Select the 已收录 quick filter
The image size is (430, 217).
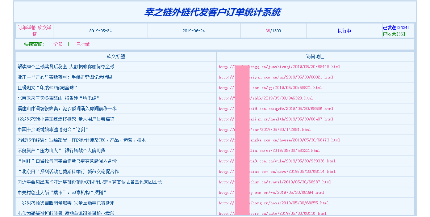(x=83, y=44)
